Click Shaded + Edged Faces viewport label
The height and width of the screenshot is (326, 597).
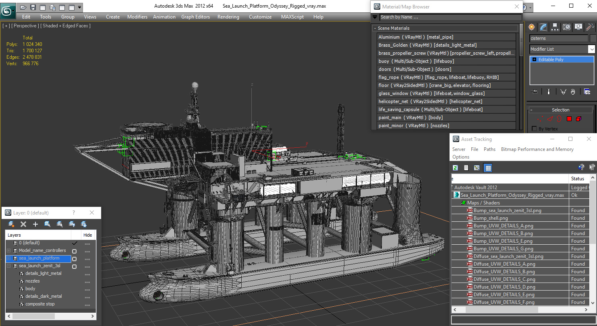[x=66, y=26]
